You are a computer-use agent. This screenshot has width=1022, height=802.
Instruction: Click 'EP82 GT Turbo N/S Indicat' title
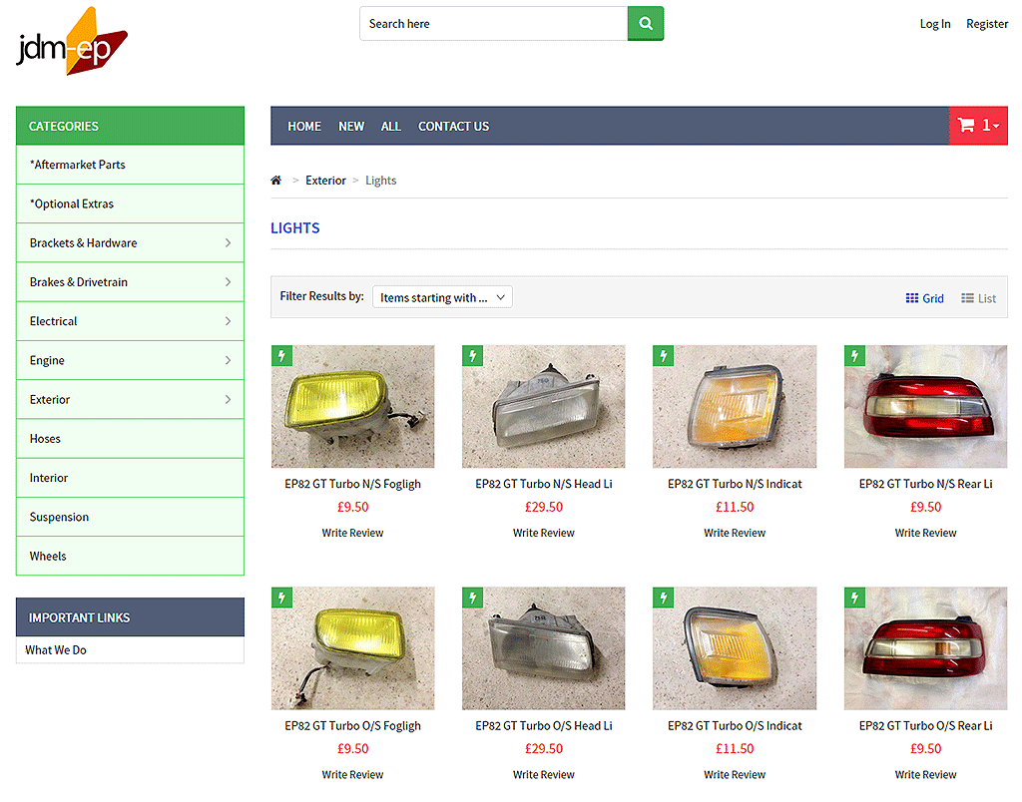tap(735, 484)
